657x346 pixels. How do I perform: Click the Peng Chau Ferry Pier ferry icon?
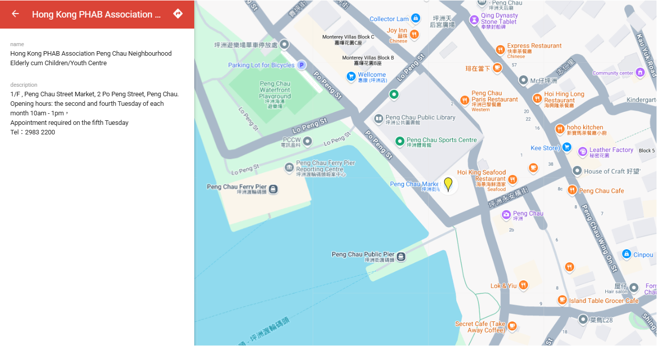coord(273,189)
